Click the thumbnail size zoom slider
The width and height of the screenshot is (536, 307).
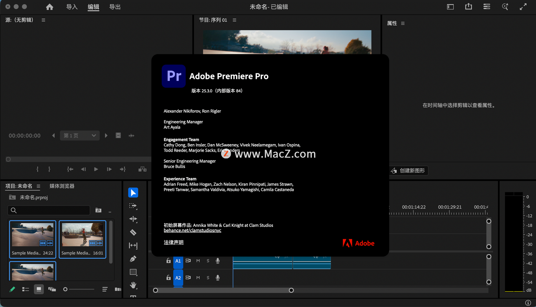tap(79, 289)
